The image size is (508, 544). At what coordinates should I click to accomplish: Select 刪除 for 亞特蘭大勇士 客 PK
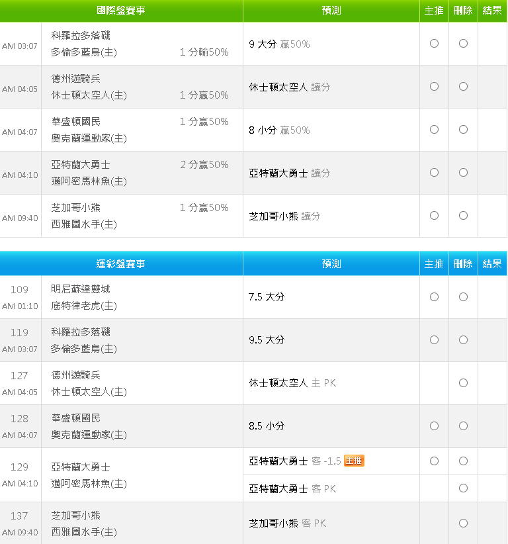(463, 488)
